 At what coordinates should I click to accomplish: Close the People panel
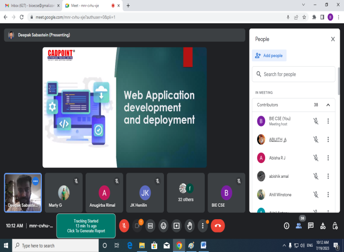point(333,39)
